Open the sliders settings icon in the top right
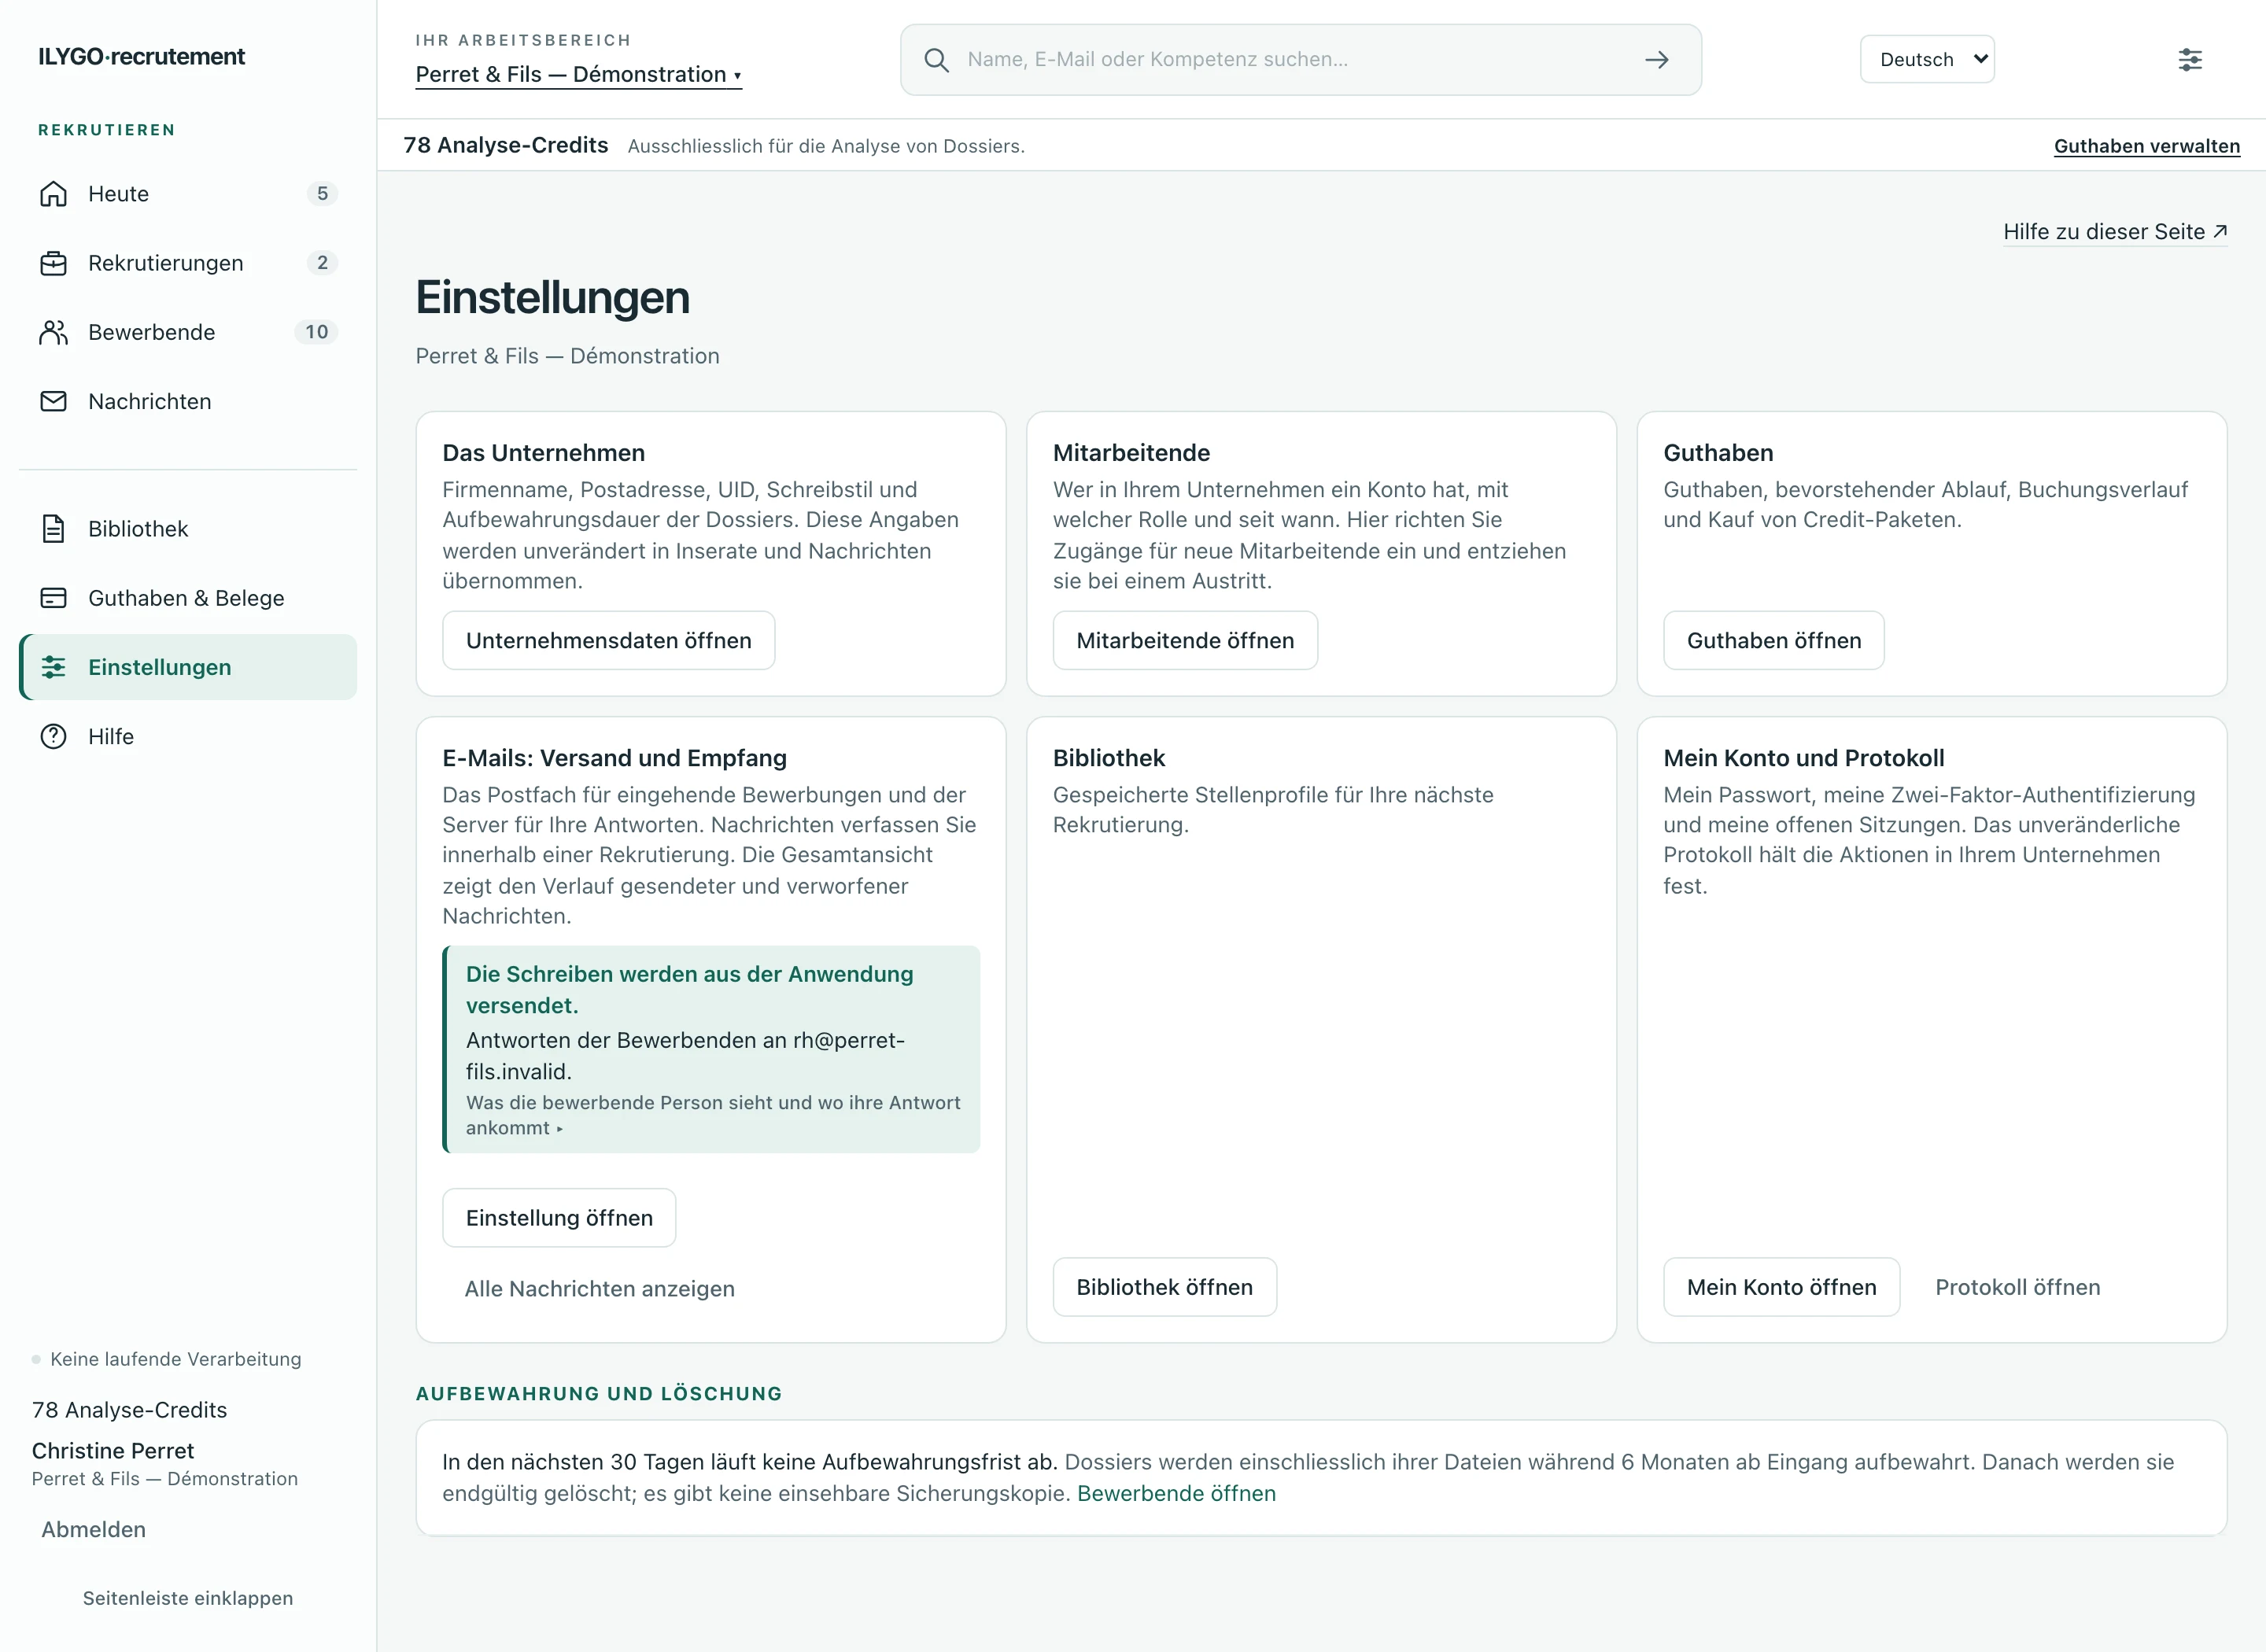This screenshot has width=2266, height=1652. 2190,59
